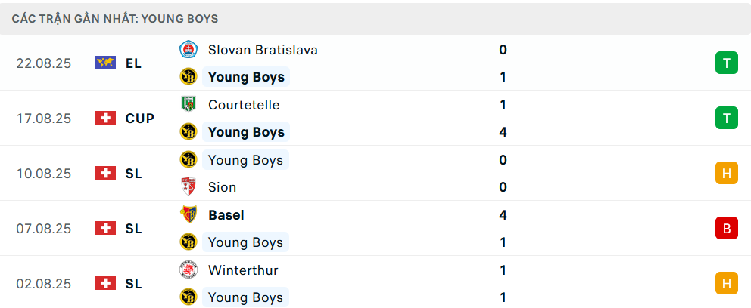Open the Courtetelle team link
Screen dimensions: 751x308
pyautogui.click(x=244, y=105)
